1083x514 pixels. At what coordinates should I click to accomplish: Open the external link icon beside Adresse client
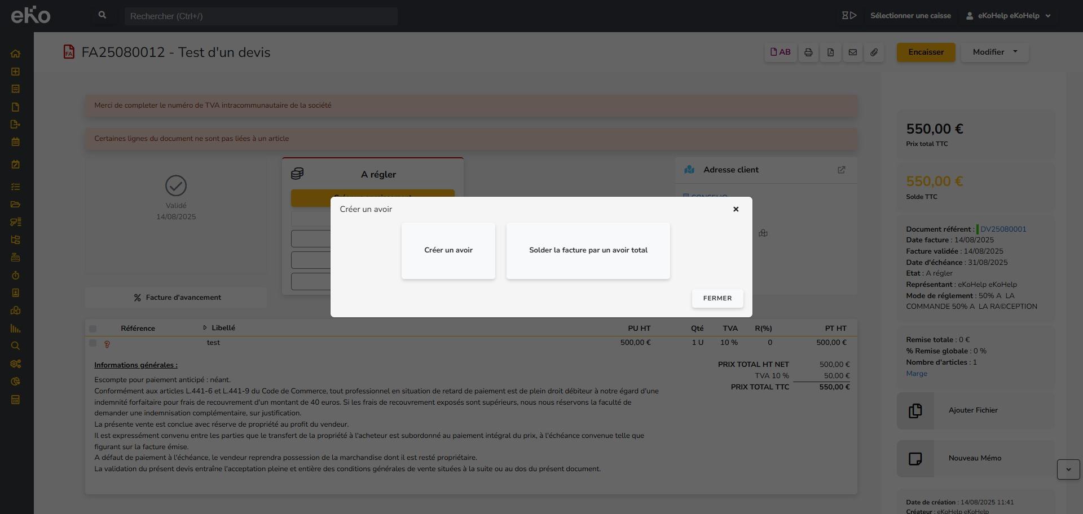pyautogui.click(x=841, y=170)
